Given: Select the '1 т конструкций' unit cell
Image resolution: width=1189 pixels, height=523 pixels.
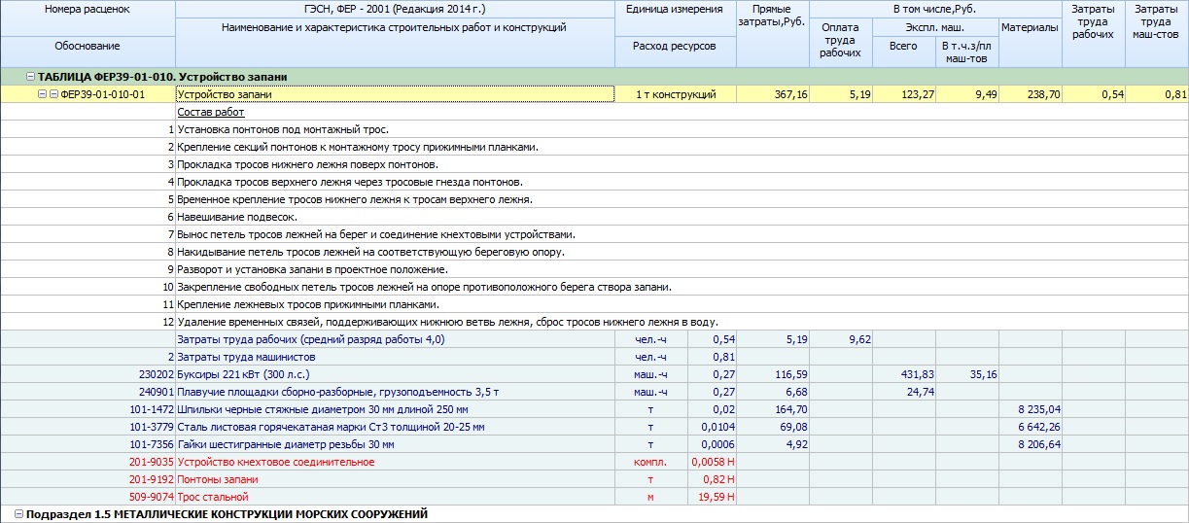Looking at the screenshot, I should click(675, 94).
